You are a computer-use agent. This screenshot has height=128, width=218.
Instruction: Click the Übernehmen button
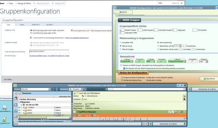(x=209, y=79)
